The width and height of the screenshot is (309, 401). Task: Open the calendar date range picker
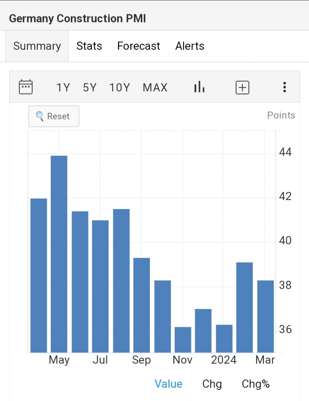coord(26,87)
